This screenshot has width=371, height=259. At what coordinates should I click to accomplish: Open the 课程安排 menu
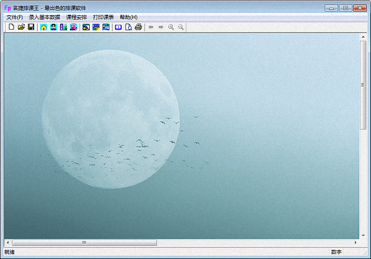(x=77, y=17)
